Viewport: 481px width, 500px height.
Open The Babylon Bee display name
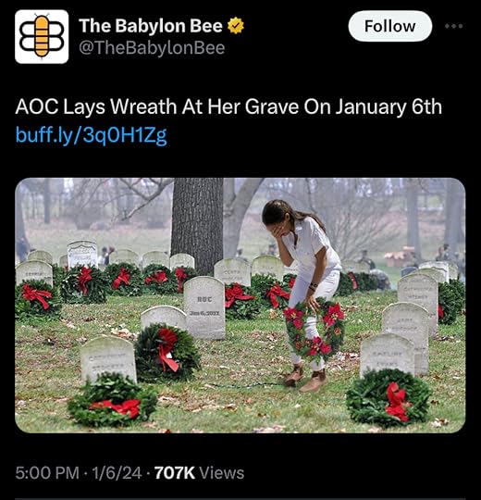coord(151,26)
